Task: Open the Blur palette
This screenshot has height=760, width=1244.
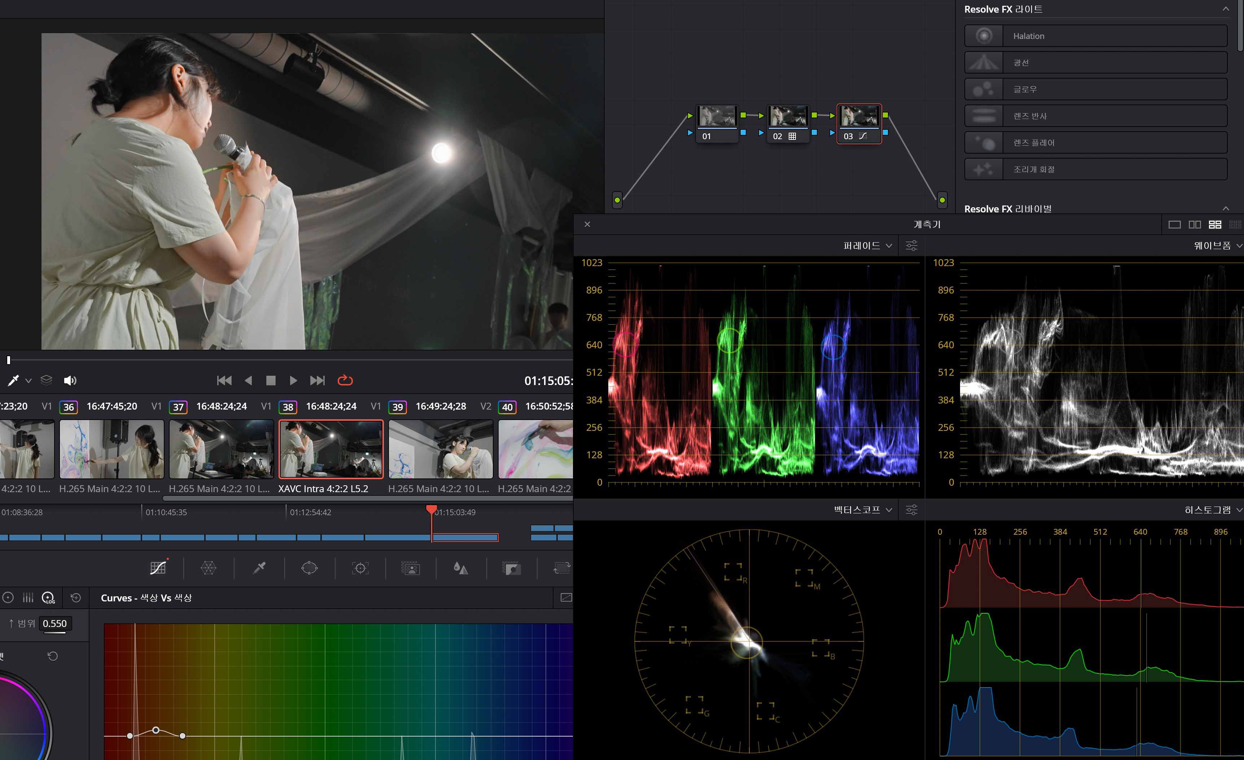Action: [460, 568]
